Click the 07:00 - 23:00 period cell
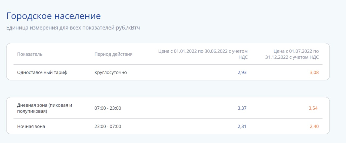 108,108
